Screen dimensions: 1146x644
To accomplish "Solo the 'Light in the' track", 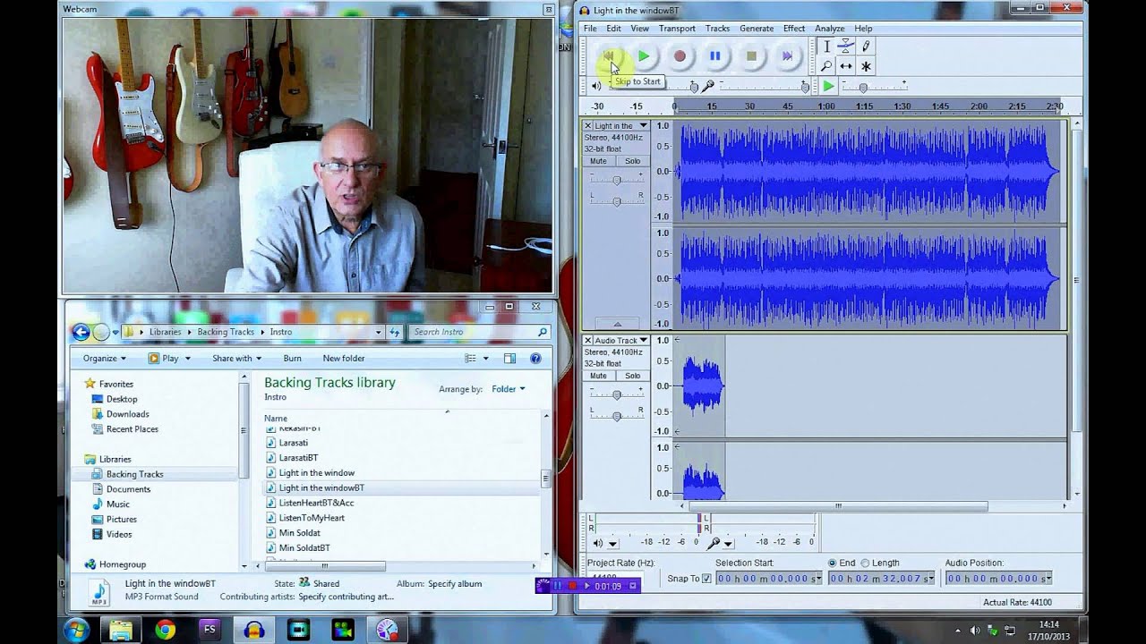I will (632, 161).
